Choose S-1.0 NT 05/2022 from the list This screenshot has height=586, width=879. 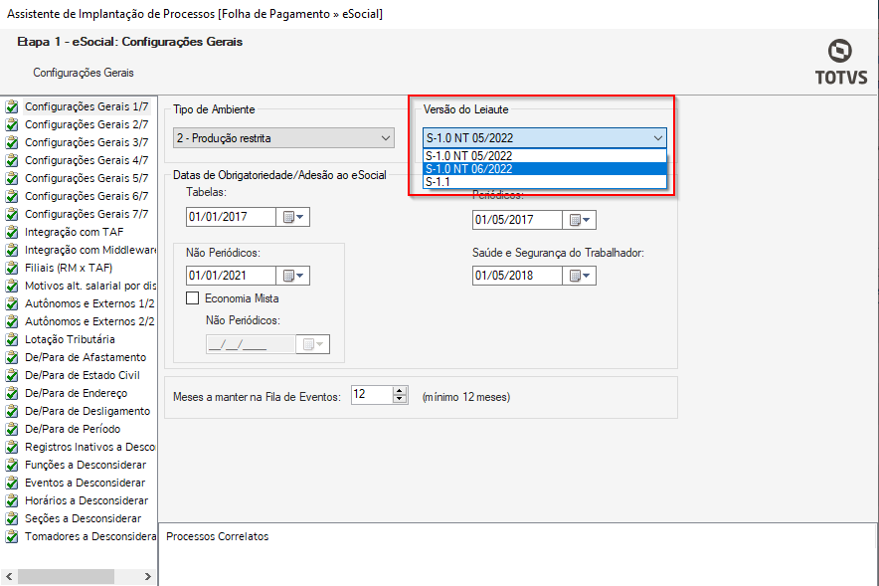click(544, 156)
